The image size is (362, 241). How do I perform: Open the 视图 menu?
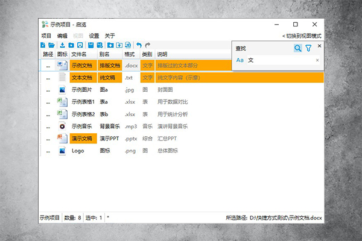(78, 36)
